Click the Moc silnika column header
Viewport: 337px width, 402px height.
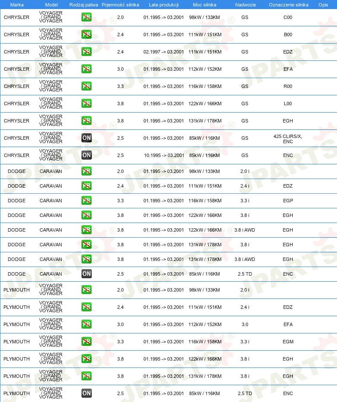[205, 5]
